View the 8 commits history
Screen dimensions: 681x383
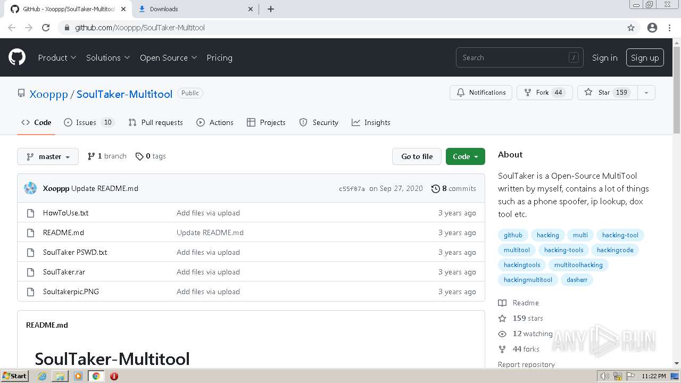454,188
